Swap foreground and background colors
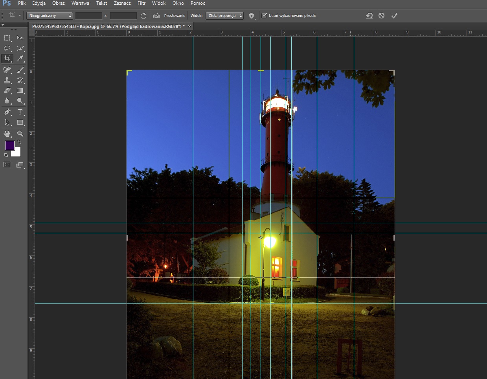This screenshot has height=379, width=487. [19, 142]
